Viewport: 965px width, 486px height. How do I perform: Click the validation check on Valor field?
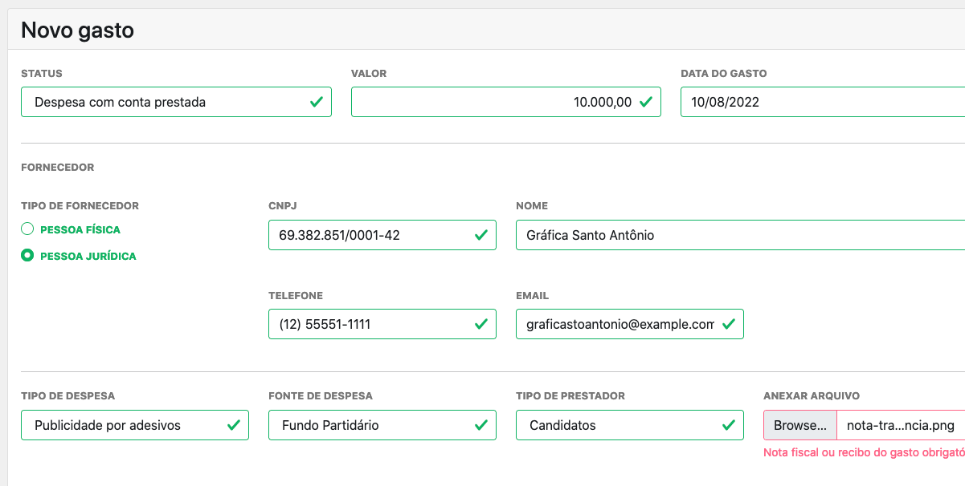tap(645, 101)
